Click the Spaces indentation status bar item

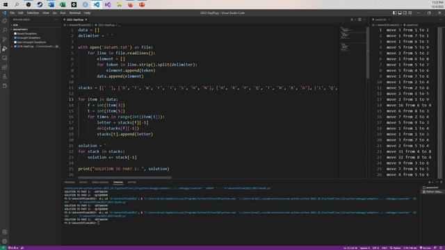[364, 248]
